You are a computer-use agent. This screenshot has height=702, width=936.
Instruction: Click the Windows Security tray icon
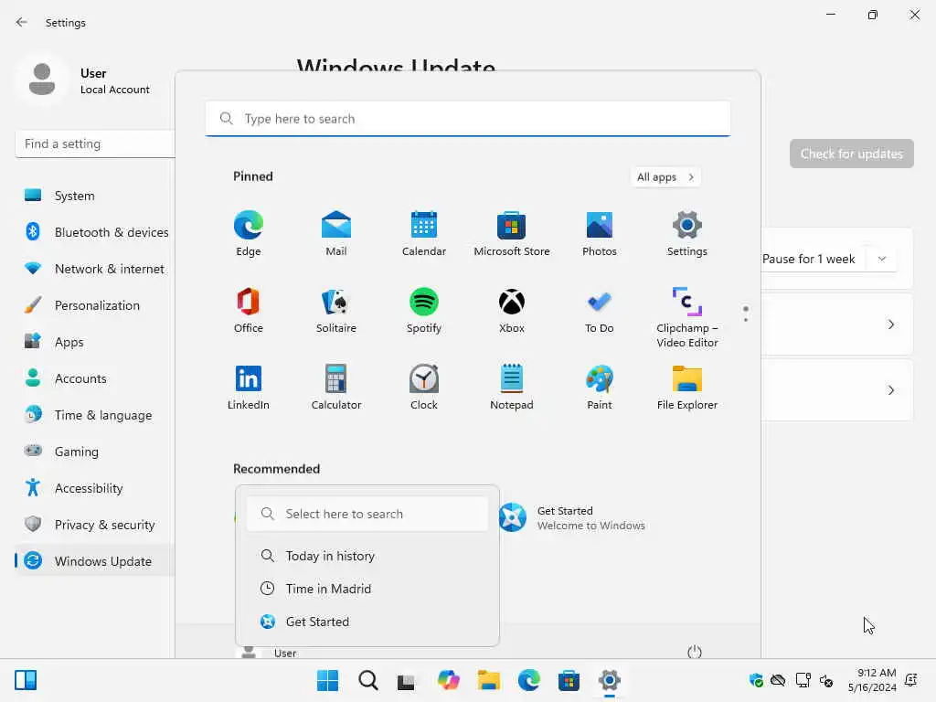[x=756, y=680]
